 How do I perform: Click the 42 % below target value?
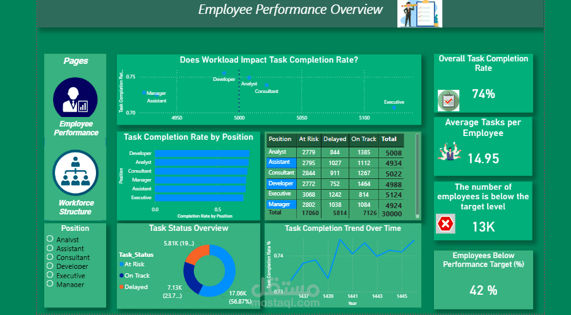(x=483, y=290)
